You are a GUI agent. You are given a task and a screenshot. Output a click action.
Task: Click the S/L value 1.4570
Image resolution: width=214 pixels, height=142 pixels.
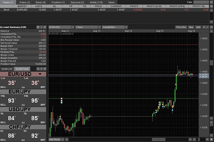[x=58, y=10]
